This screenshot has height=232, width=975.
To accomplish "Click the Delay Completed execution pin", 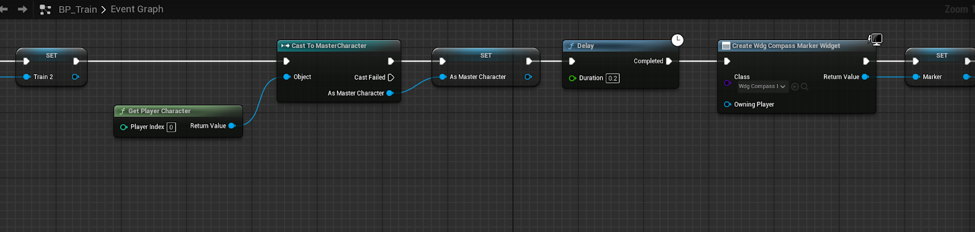I will (x=669, y=61).
